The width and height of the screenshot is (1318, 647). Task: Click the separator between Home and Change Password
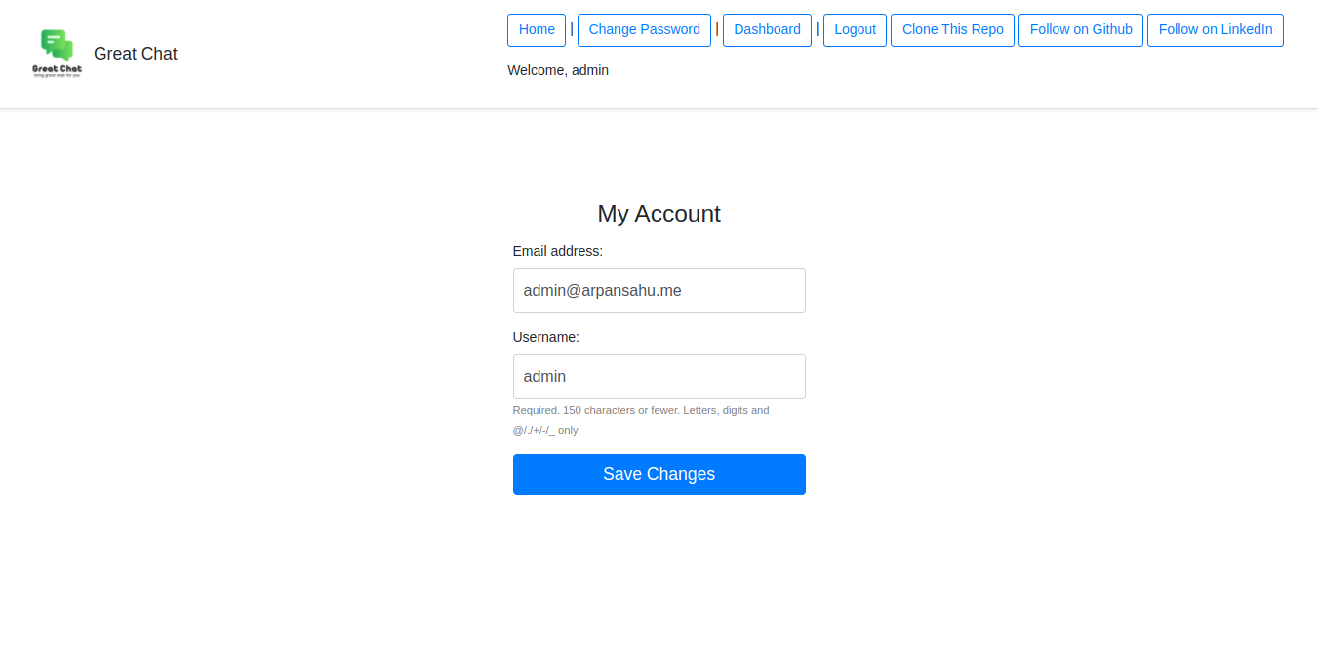(572, 29)
